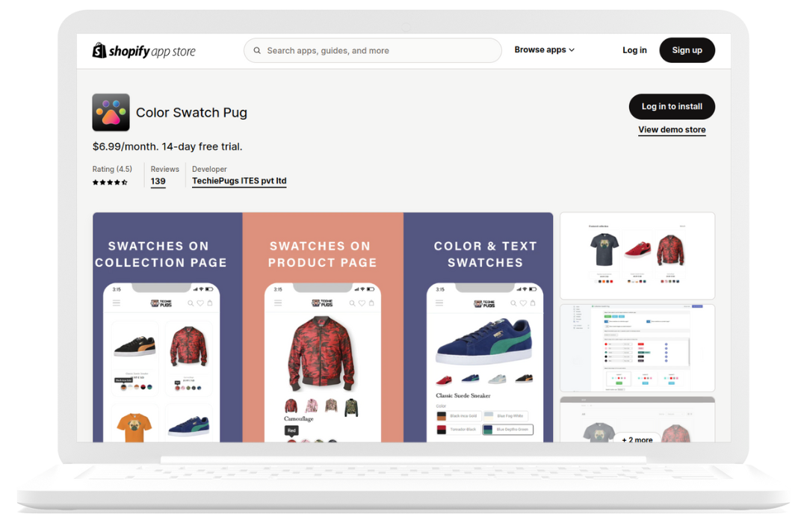This screenshot has width=807, height=523.
Task: Click the Log in to install button
Action: point(672,107)
